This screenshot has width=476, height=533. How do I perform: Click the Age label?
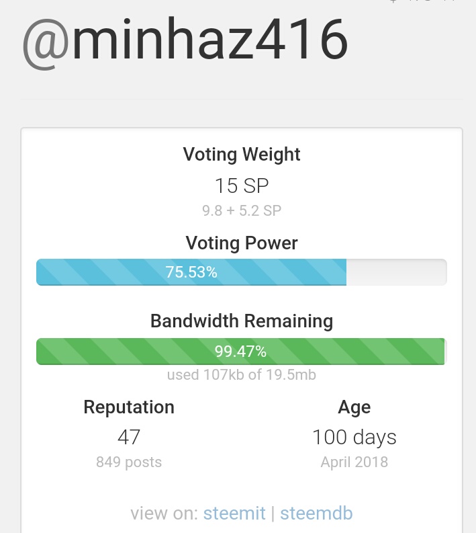[x=354, y=407]
